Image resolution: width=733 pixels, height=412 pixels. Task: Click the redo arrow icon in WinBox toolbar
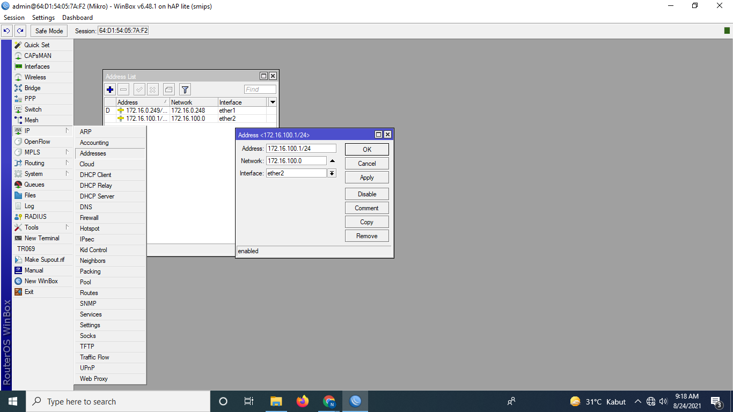pyautogui.click(x=20, y=31)
